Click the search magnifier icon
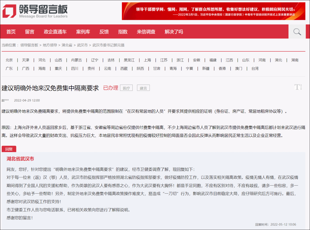 coord(297,32)
